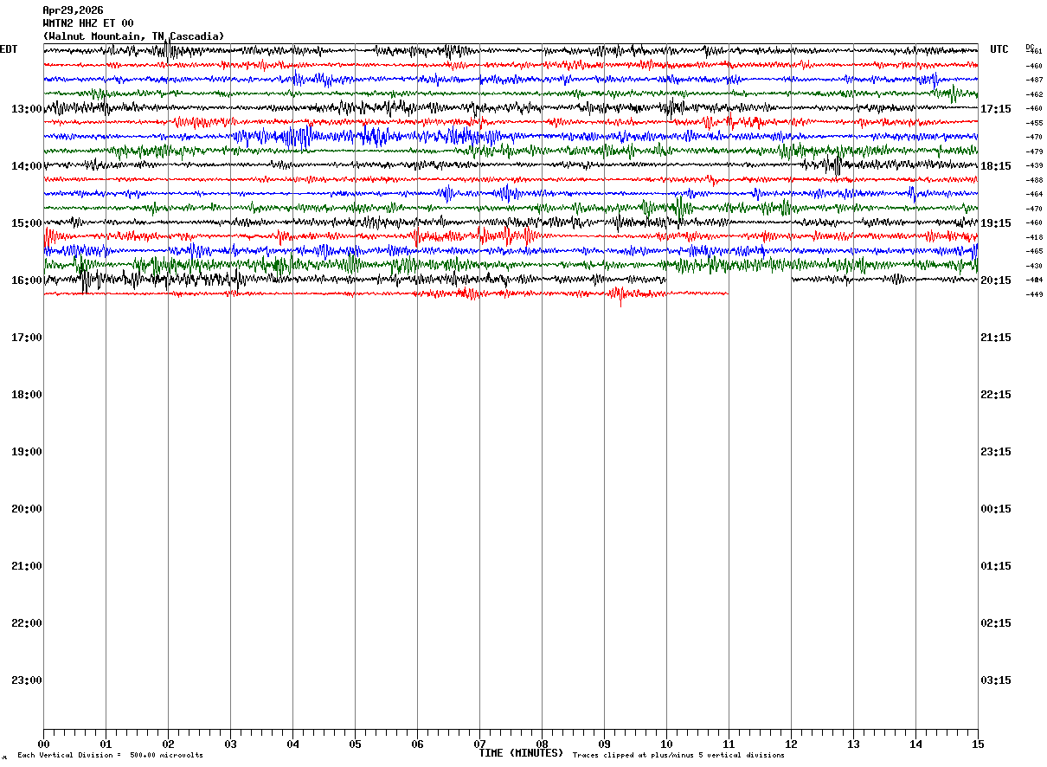The image size is (1047, 767).
Task: Click the 17:15 UTC time label
Action: 996,109
